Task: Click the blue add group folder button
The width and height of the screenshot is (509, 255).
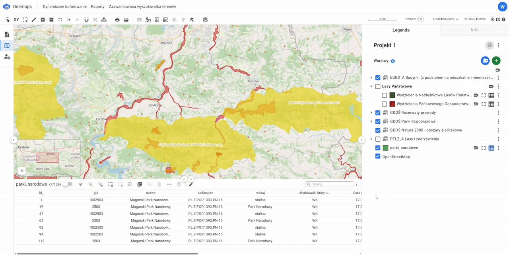Action: pyautogui.click(x=485, y=61)
